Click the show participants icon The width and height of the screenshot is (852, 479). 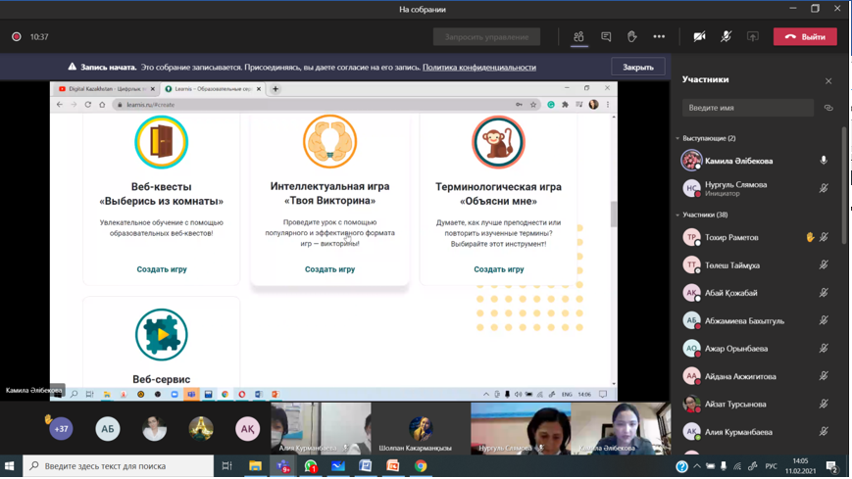click(578, 37)
